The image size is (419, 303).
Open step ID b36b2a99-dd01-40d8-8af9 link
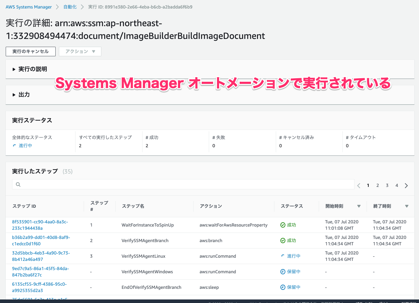tap(41, 240)
